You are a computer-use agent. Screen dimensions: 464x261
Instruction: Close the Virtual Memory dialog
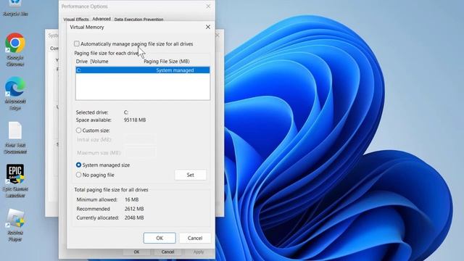pyautogui.click(x=208, y=27)
